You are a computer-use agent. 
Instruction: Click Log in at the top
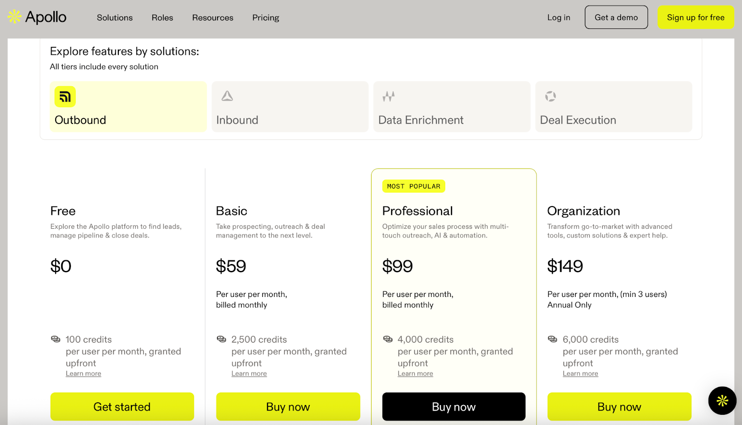click(x=558, y=17)
